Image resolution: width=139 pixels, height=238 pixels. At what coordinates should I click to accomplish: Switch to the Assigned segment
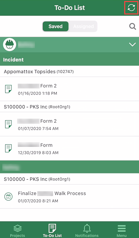pos(83,27)
